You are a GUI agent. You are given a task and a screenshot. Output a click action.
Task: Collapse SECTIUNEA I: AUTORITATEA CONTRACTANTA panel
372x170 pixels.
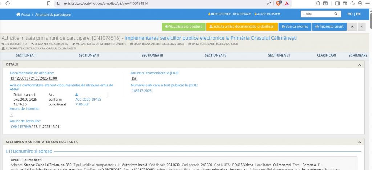pyautogui.click(x=359, y=142)
